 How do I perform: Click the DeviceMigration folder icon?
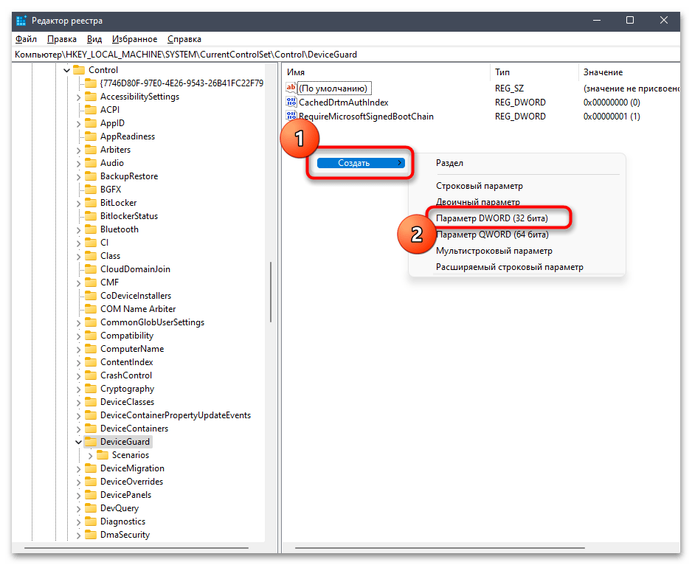(x=91, y=468)
